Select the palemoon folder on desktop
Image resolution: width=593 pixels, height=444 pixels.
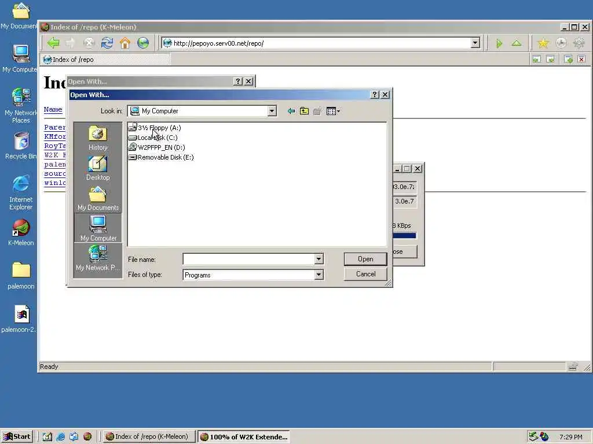pos(21,276)
